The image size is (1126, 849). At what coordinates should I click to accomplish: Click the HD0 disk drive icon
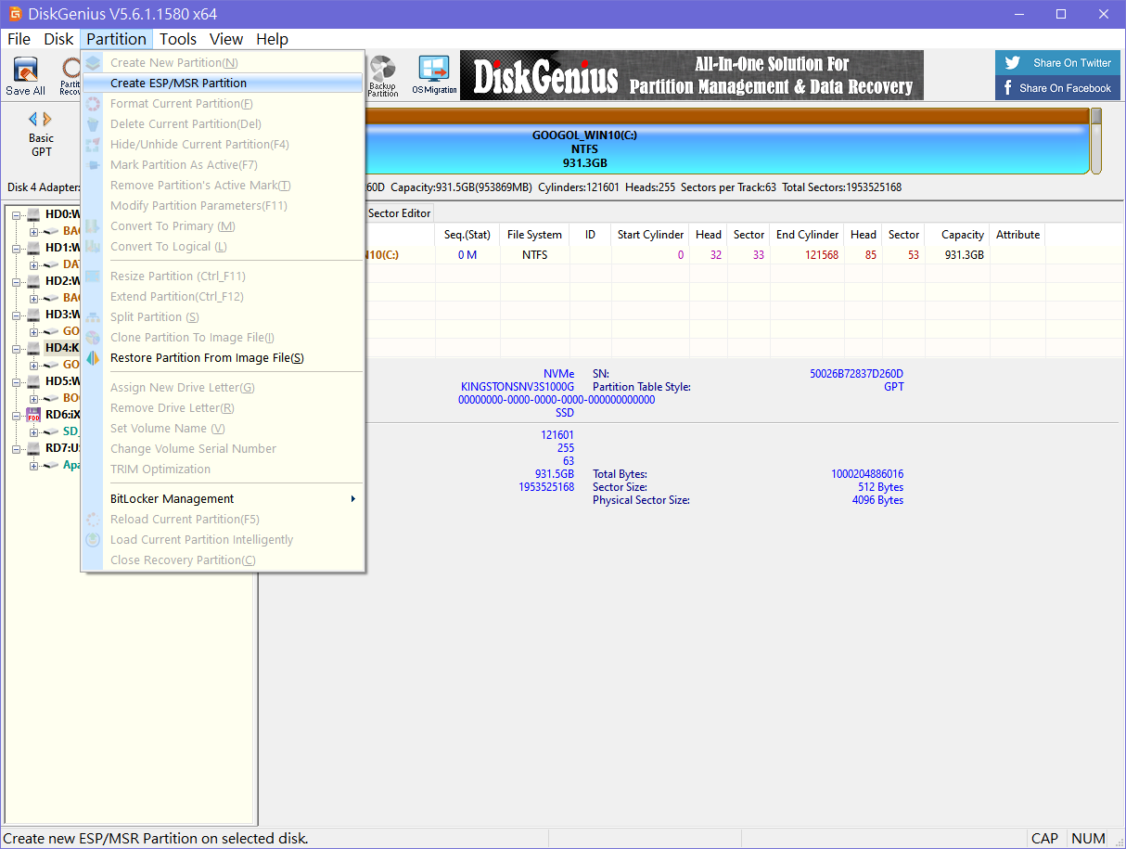(33, 214)
